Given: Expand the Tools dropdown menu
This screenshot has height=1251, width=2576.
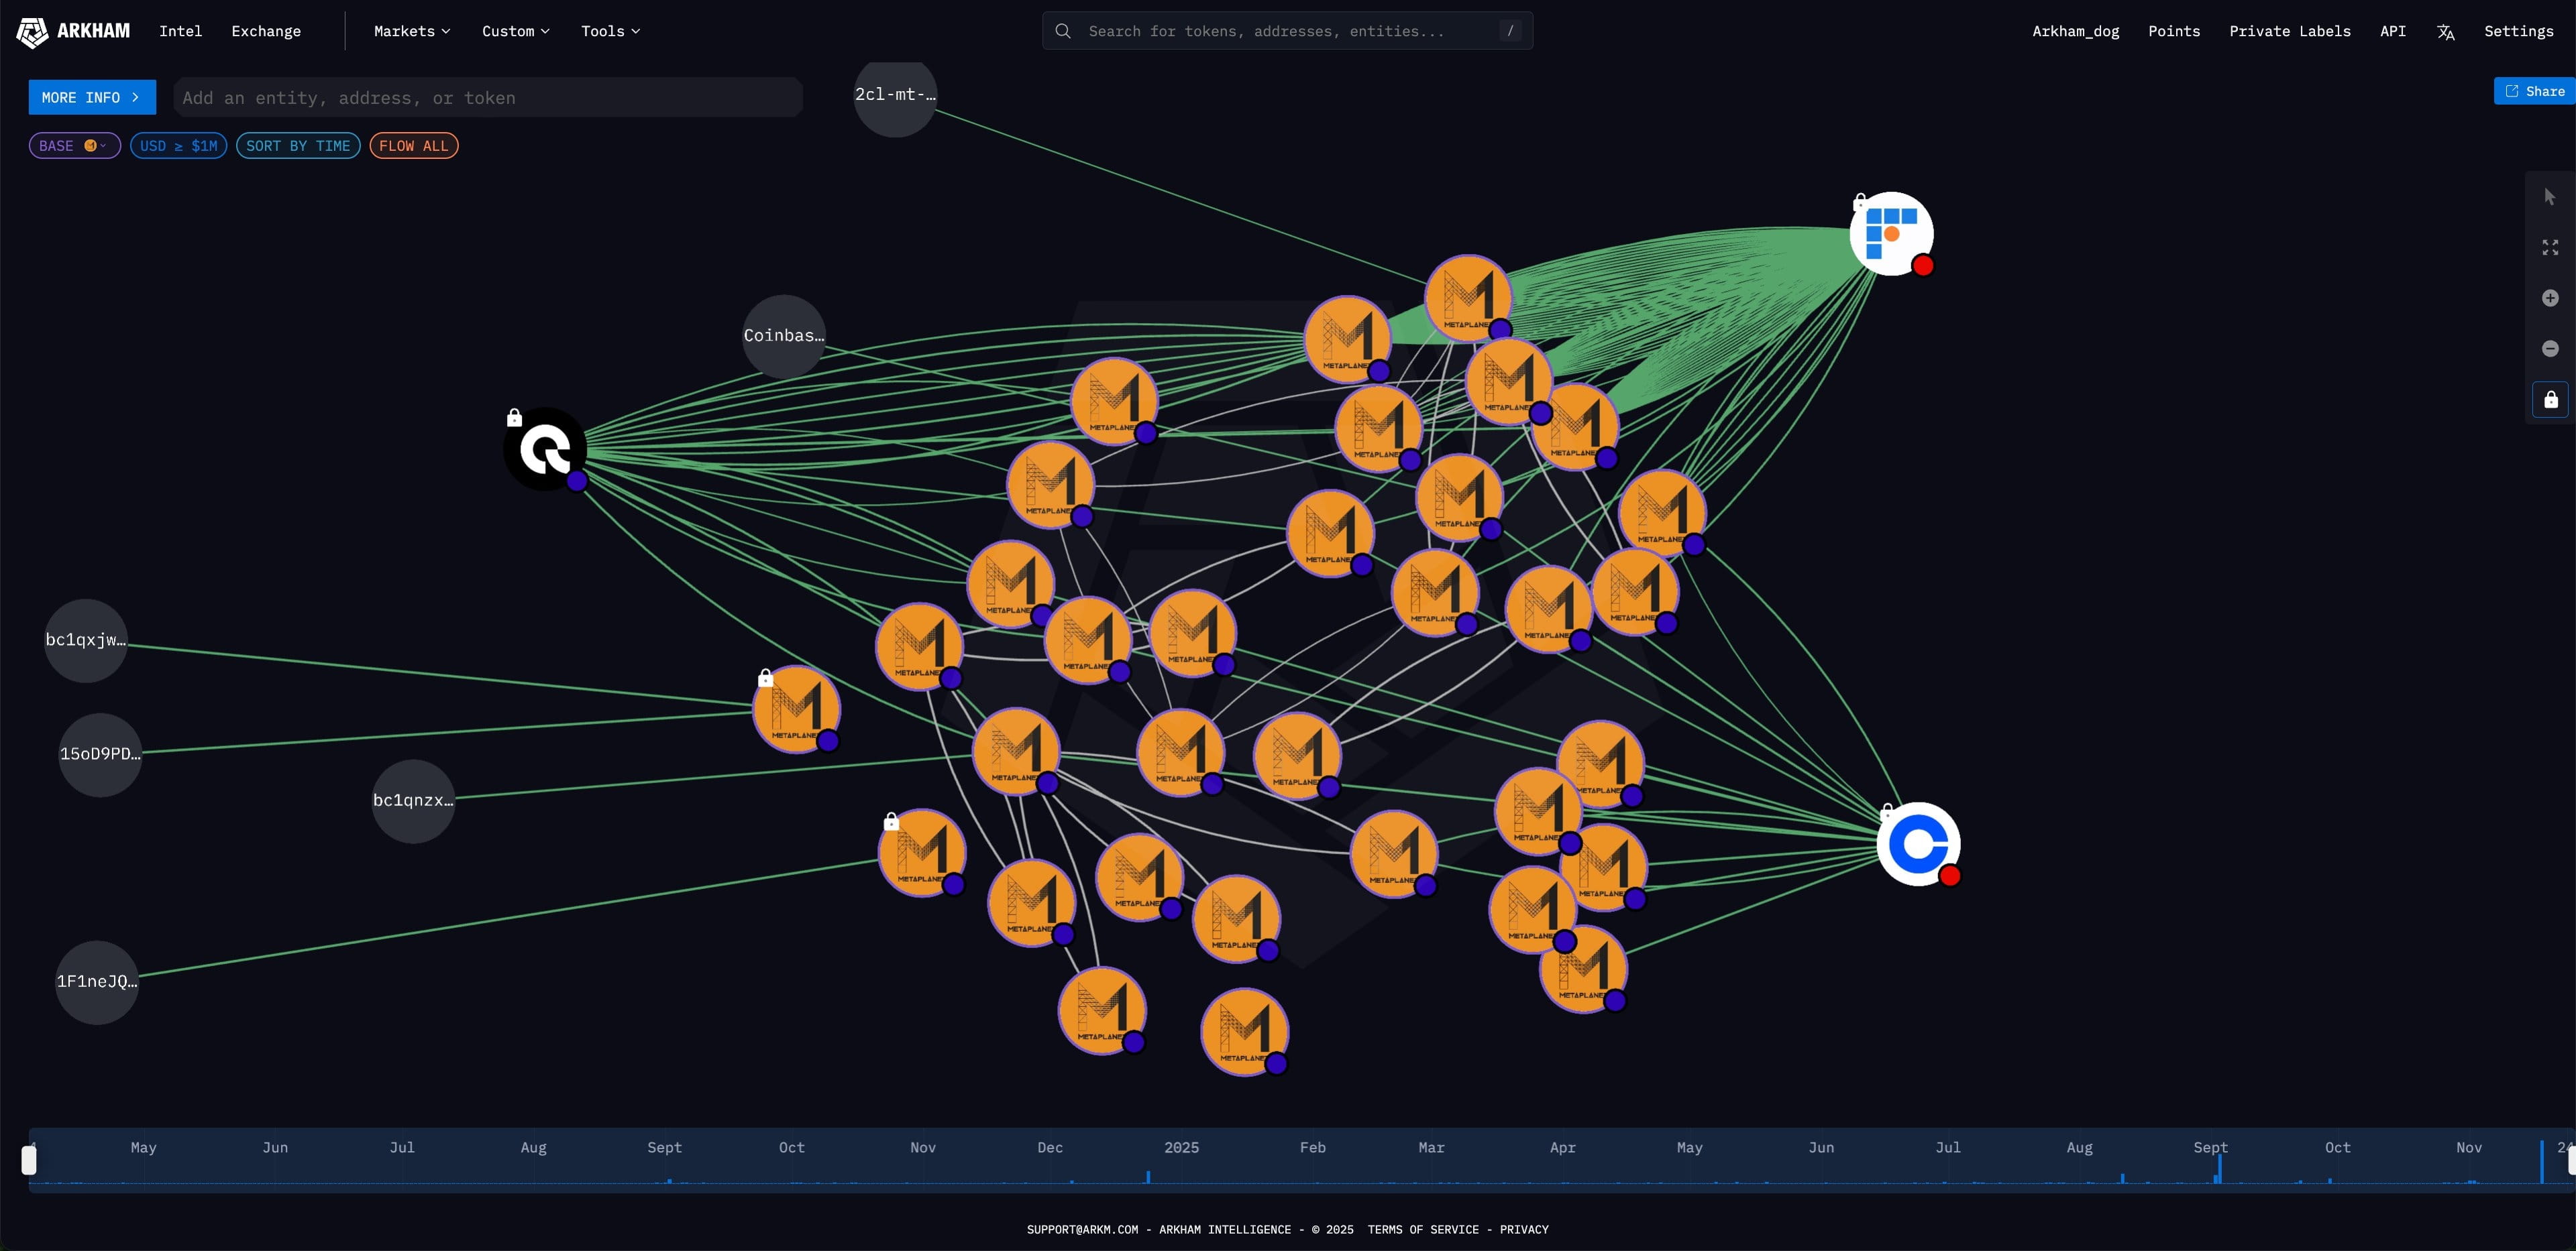Looking at the screenshot, I should click(x=610, y=31).
